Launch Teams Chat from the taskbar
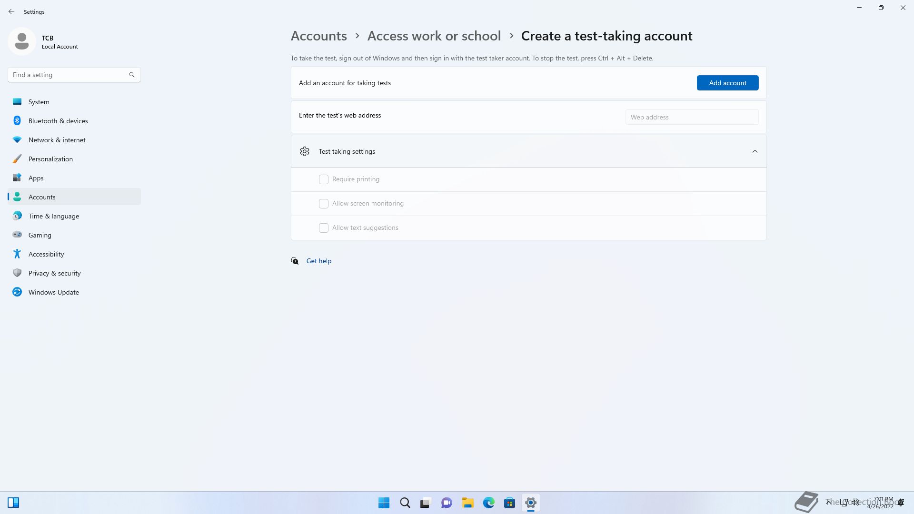This screenshot has height=514, width=914. point(447,503)
